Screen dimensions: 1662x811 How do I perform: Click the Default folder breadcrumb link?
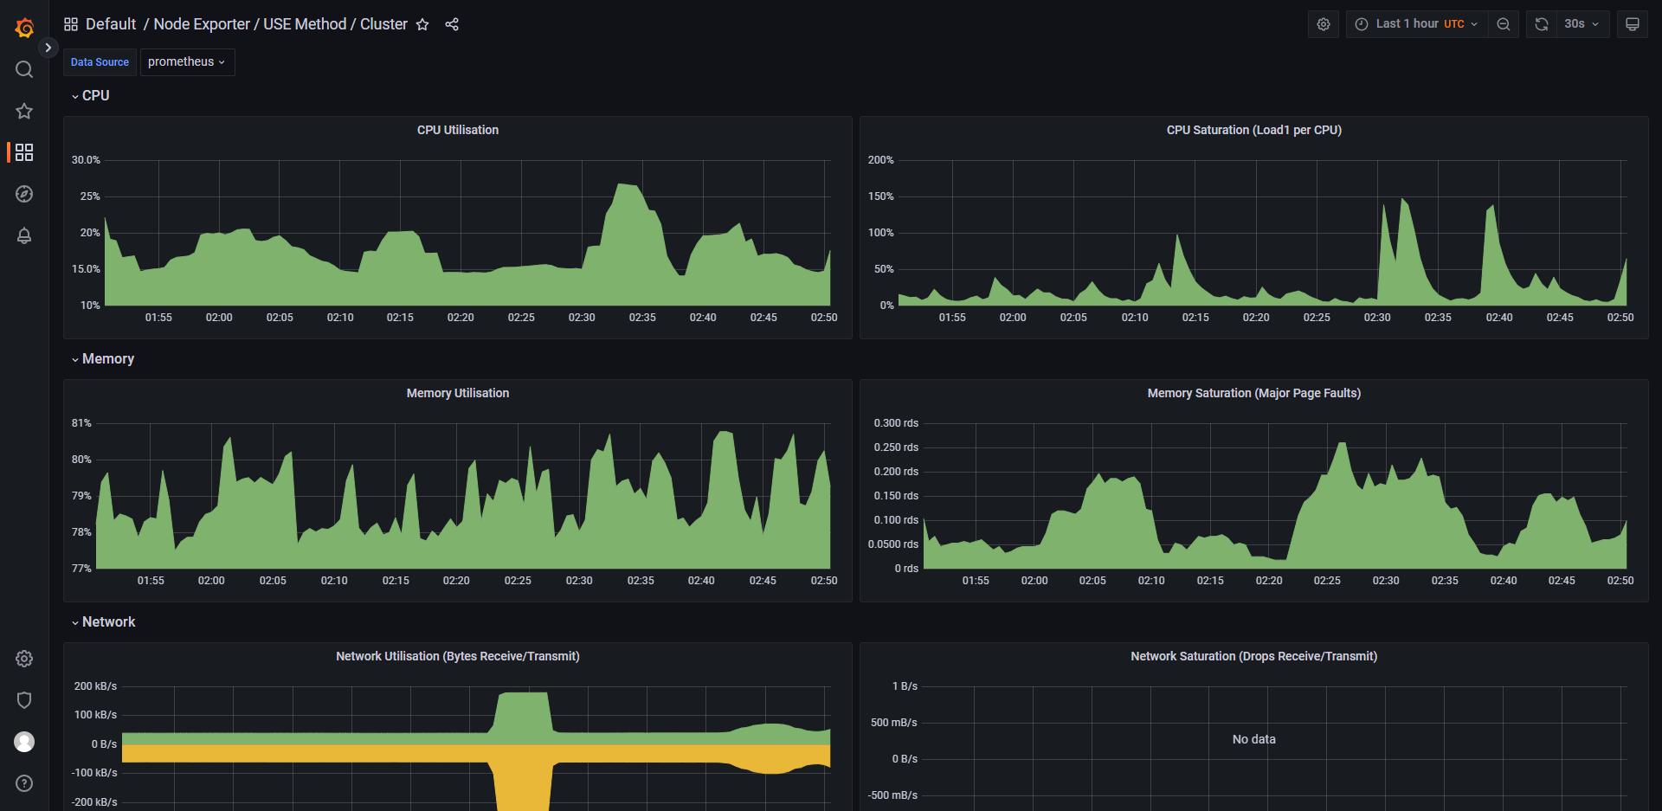tap(111, 24)
